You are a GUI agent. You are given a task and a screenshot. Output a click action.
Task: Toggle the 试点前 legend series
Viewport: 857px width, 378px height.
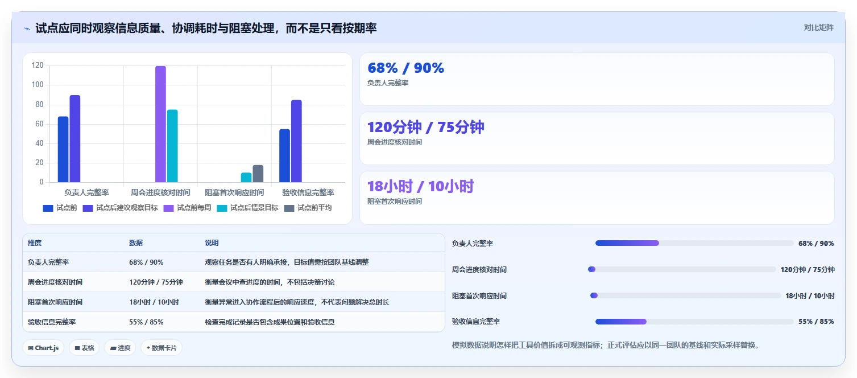pyautogui.click(x=60, y=208)
